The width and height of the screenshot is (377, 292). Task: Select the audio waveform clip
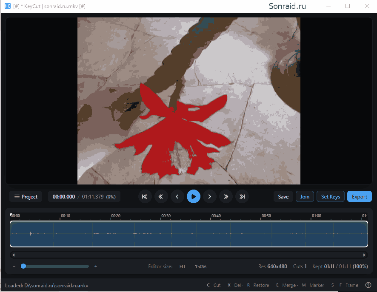click(189, 234)
